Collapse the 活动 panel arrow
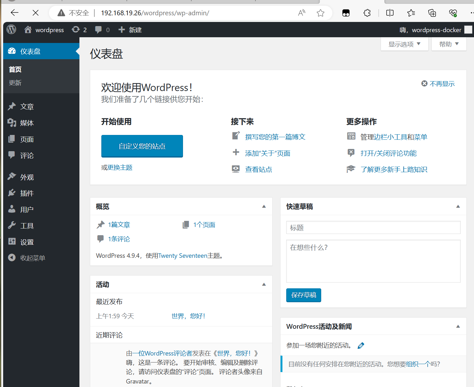The height and width of the screenshot is (387, 474). (264, 284)
